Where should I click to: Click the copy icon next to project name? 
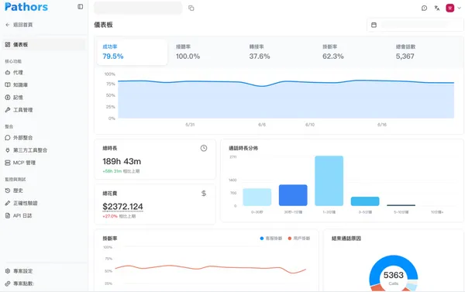(191, 8)
